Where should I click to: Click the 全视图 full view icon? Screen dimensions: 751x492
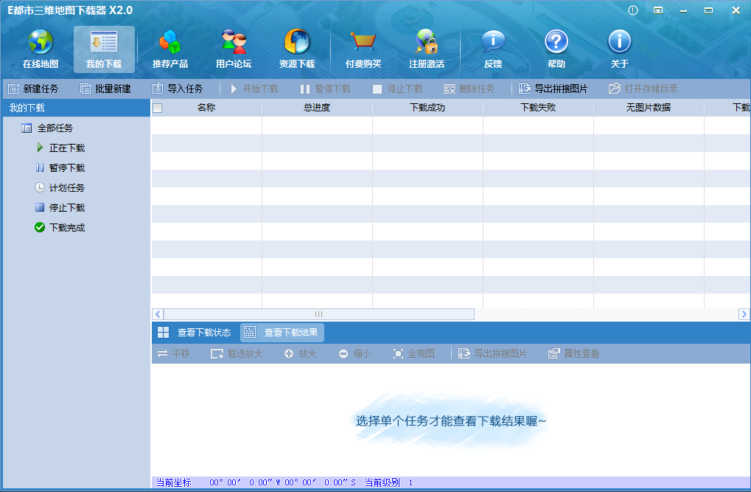click(x=413, y=353)
